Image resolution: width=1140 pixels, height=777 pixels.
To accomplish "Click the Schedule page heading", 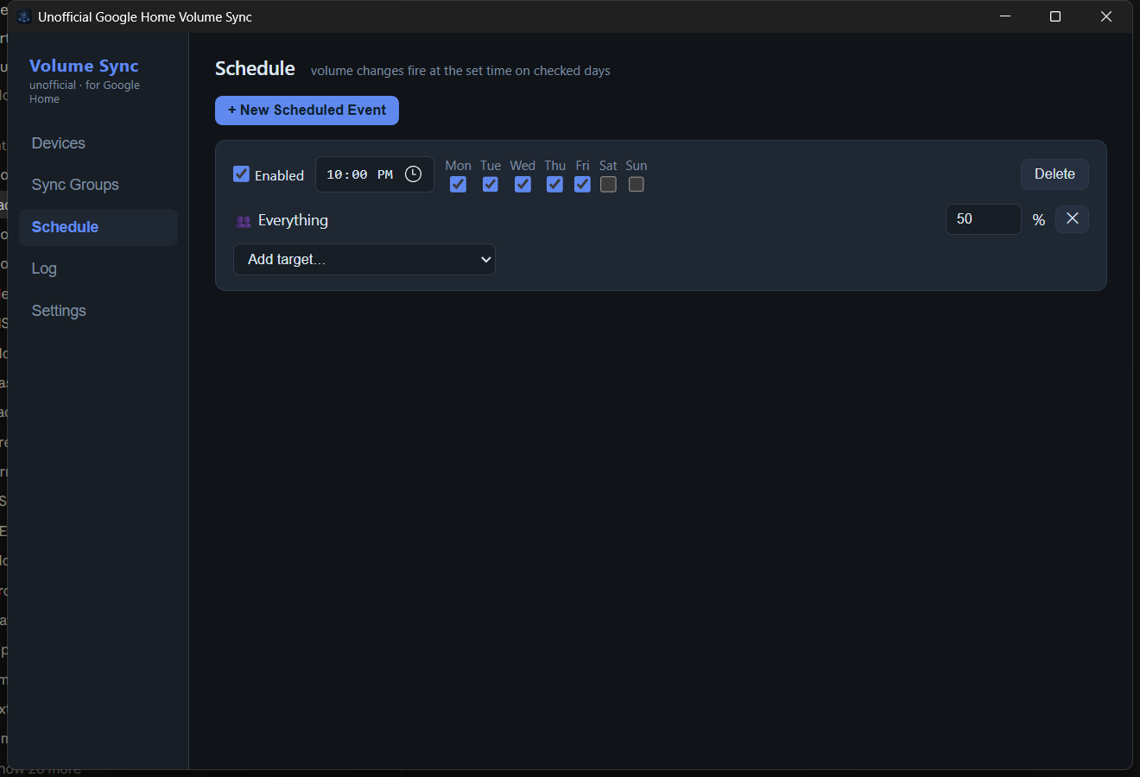I will pos(255,69).
